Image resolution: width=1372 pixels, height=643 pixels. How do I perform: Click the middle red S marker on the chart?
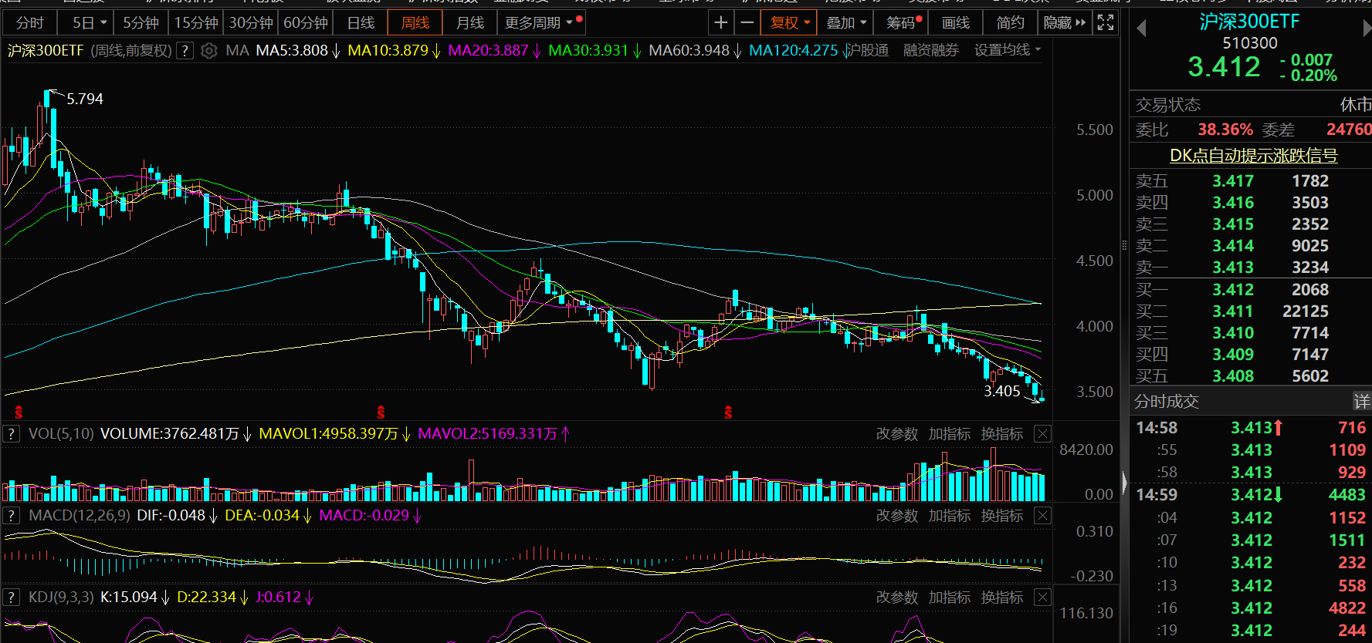[381, 413]
